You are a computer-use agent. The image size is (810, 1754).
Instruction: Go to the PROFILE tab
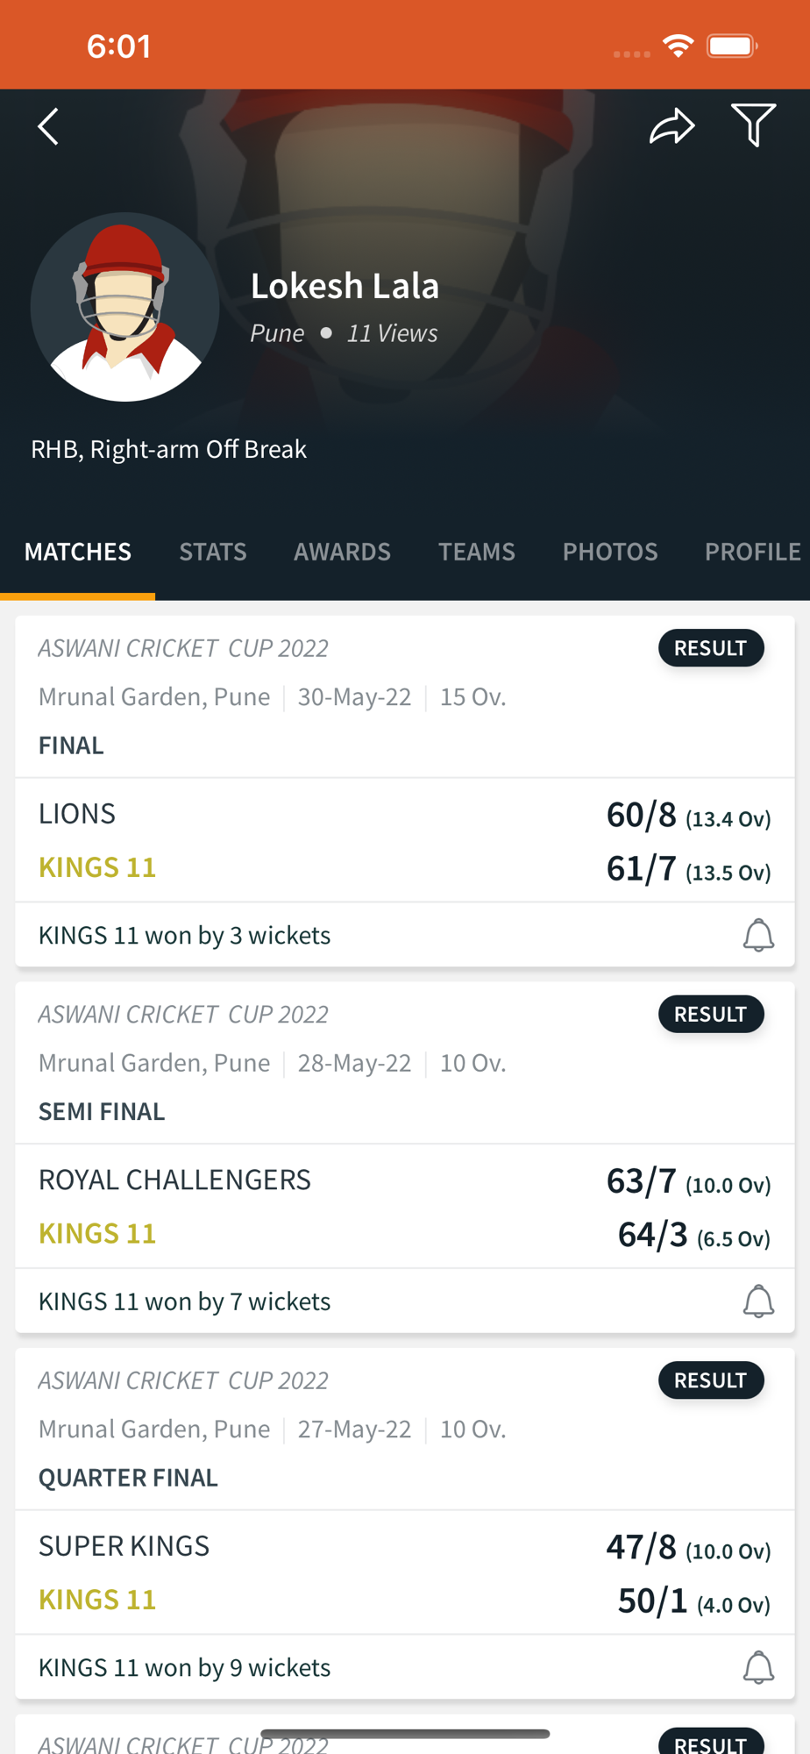tap(753, 552)
